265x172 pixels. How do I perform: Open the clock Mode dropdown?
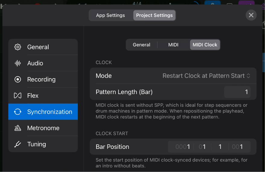tap(173, 76)
